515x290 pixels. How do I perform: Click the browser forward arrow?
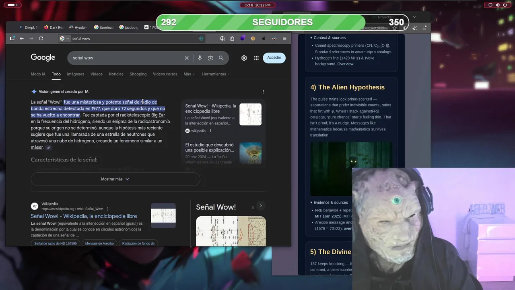coord(31,38)
